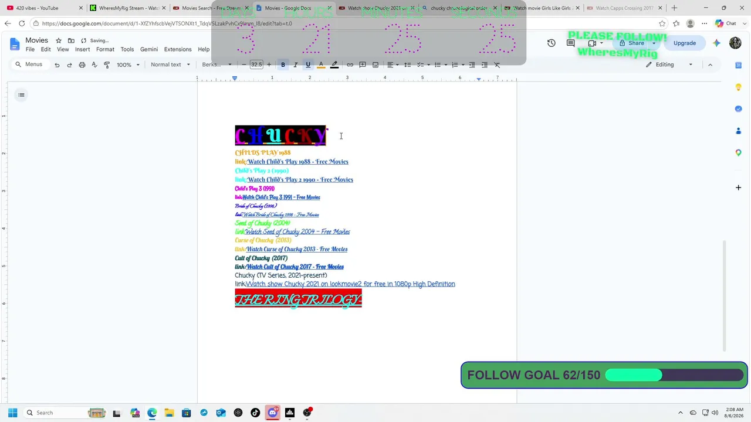Open the text color picker
Screen dimensions: 751x422
pos(321,64)
